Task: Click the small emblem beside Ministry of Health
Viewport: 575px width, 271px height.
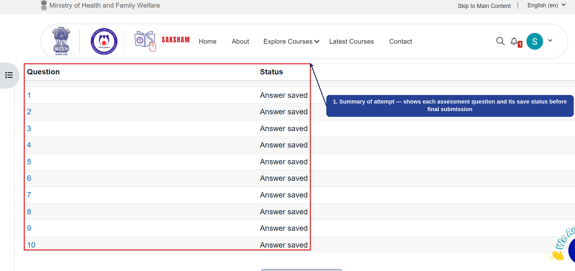Action: click(x=44, y=5)
